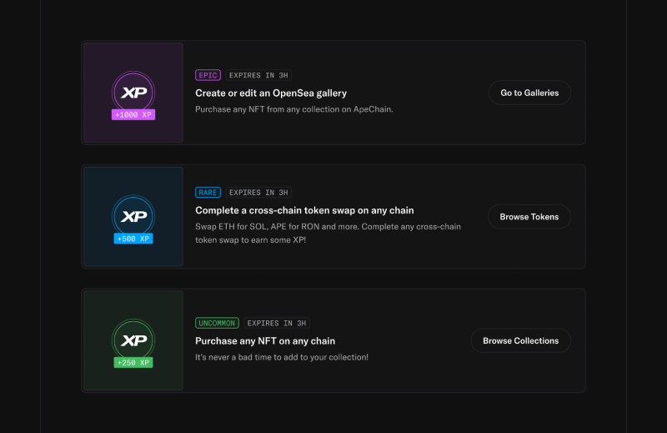Click the Epic quest's Expires in 3H label
Screen dimensions: 667x433
(258, 75)
